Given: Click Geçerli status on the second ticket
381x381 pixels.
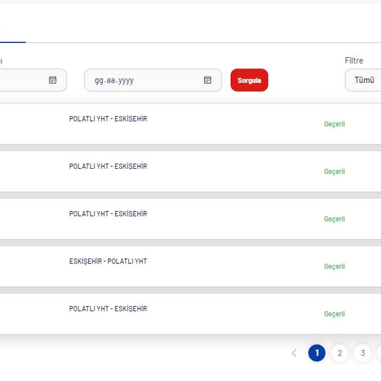Looking at the screenshot, I should [x=334, y=172].
